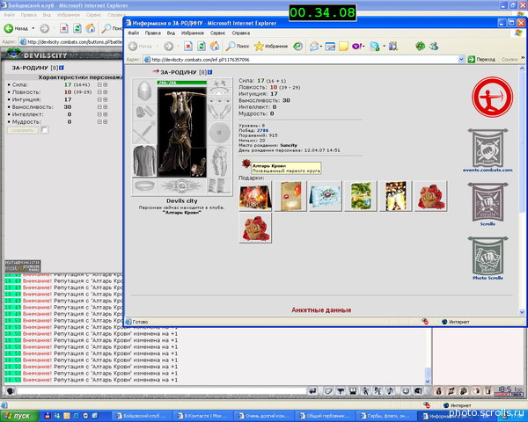Open the blue greeting card gift thumbnail
Screen dimensions: 528x422
point(326,196)
